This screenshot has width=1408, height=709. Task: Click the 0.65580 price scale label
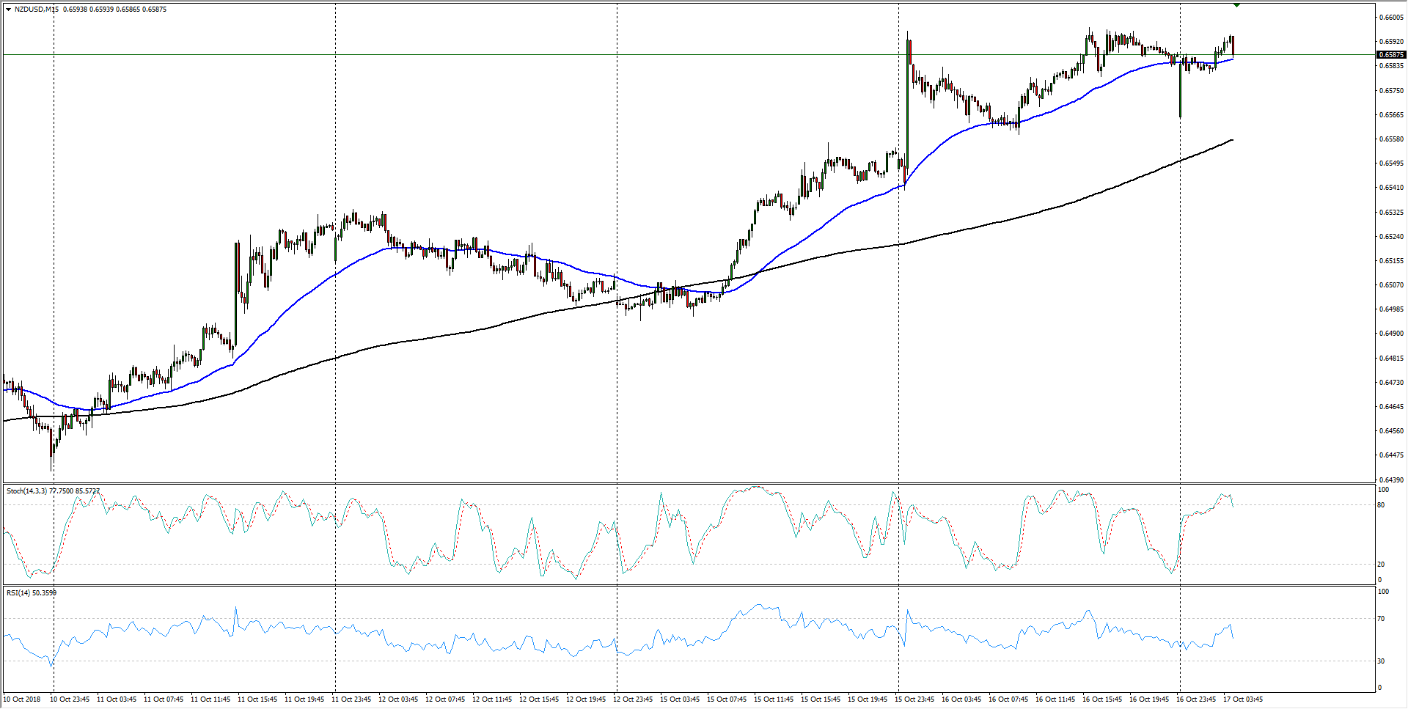point(1391,139)
